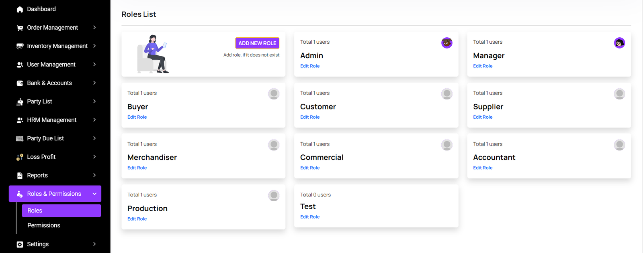Screen dimensions: 643x253
Task: Click the Reports document icon
Action: point(20,176)
